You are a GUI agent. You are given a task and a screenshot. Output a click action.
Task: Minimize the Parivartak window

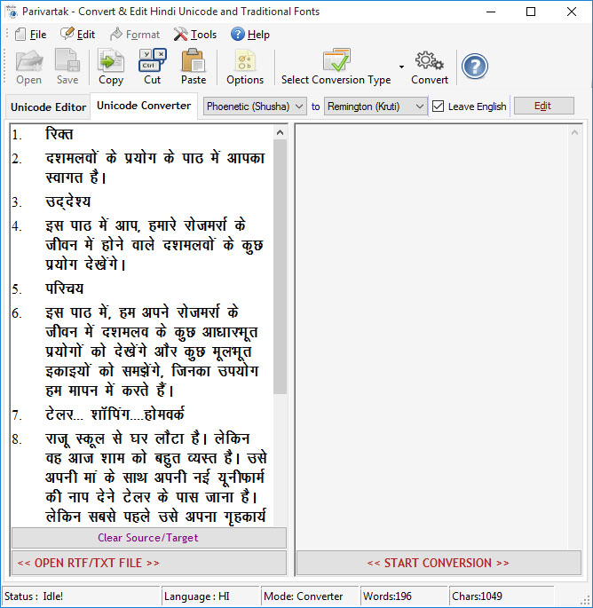coord(491,12)
